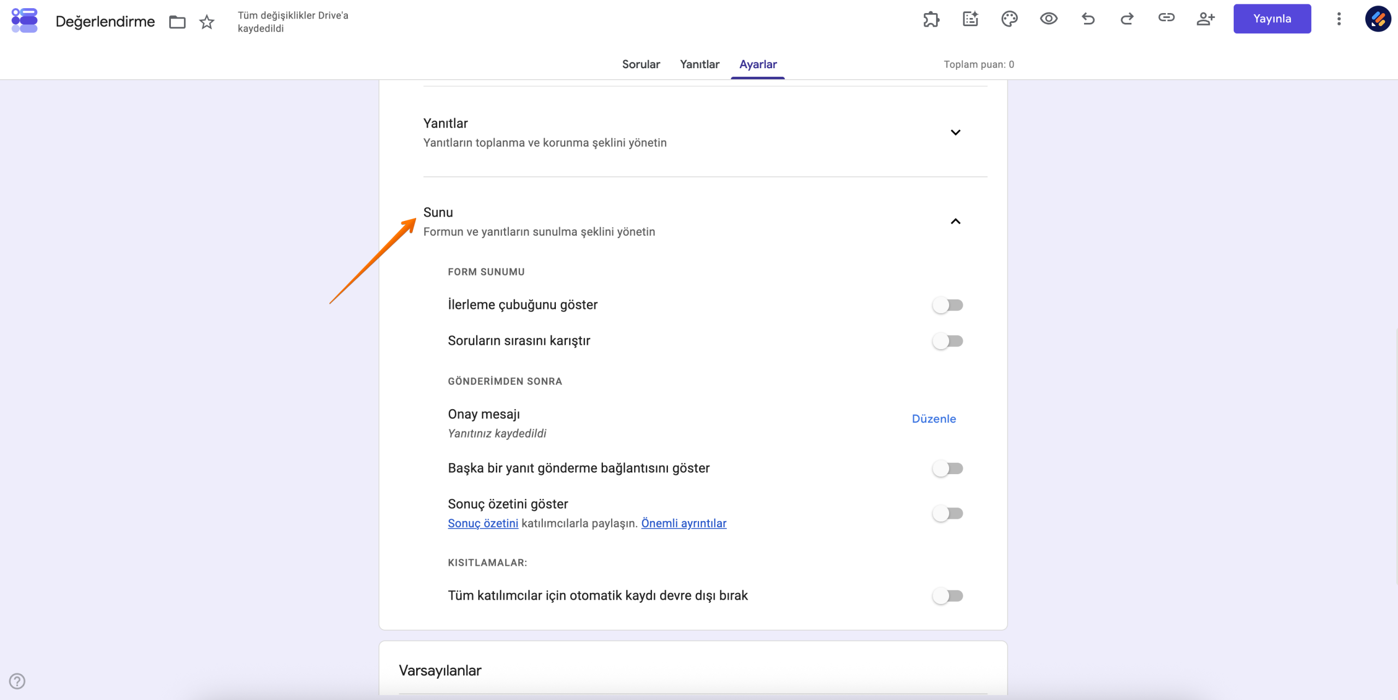Image resolution: width=1398 pixels, height=700 pixels.
Task: Switch to the Yanıtlar tab
Action: [700, 64]
